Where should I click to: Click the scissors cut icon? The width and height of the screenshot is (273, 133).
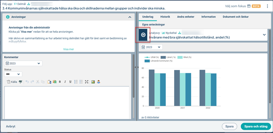tap(38, 82)
